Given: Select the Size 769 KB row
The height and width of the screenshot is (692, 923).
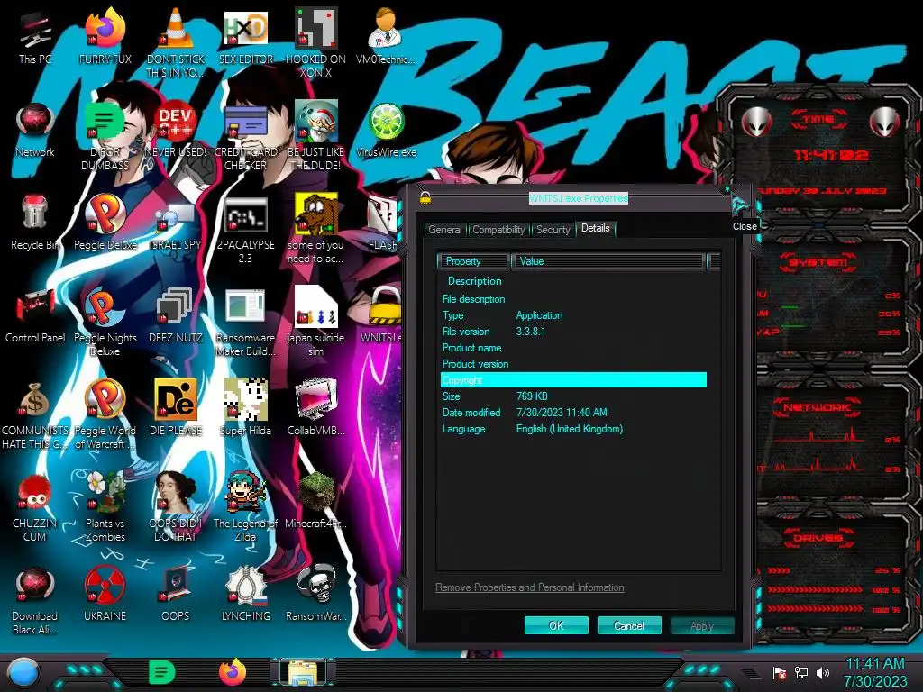Looking at the screenshot, I should coord(573,396).
